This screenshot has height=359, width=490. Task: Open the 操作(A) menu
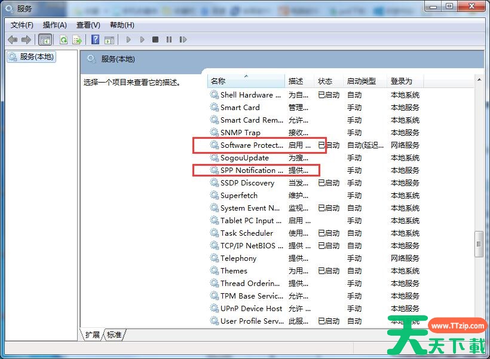(55, 25)
